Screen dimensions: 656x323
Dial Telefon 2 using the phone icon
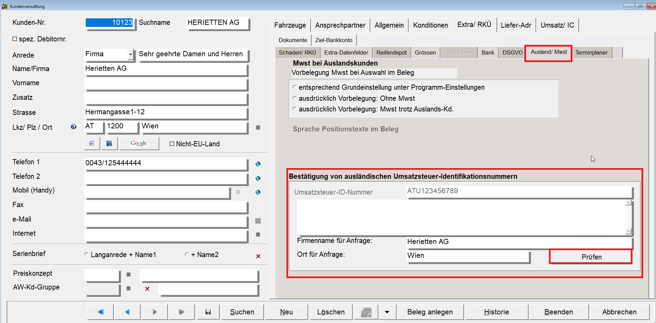(258, 178)
